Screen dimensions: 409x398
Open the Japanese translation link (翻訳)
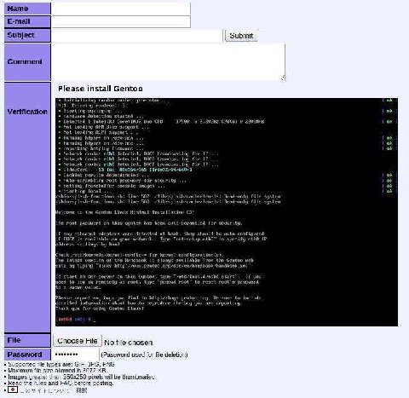click(x=82, y=390)
